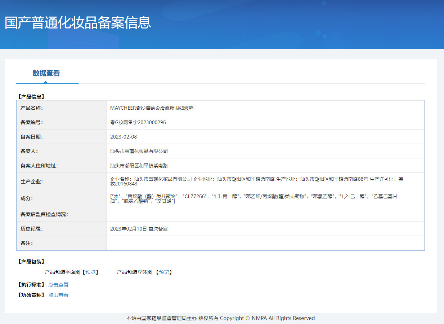Select the filer 汕头市雪琪化妆品有限公司
The image size is (444, 324).
[x=139, y=151]
